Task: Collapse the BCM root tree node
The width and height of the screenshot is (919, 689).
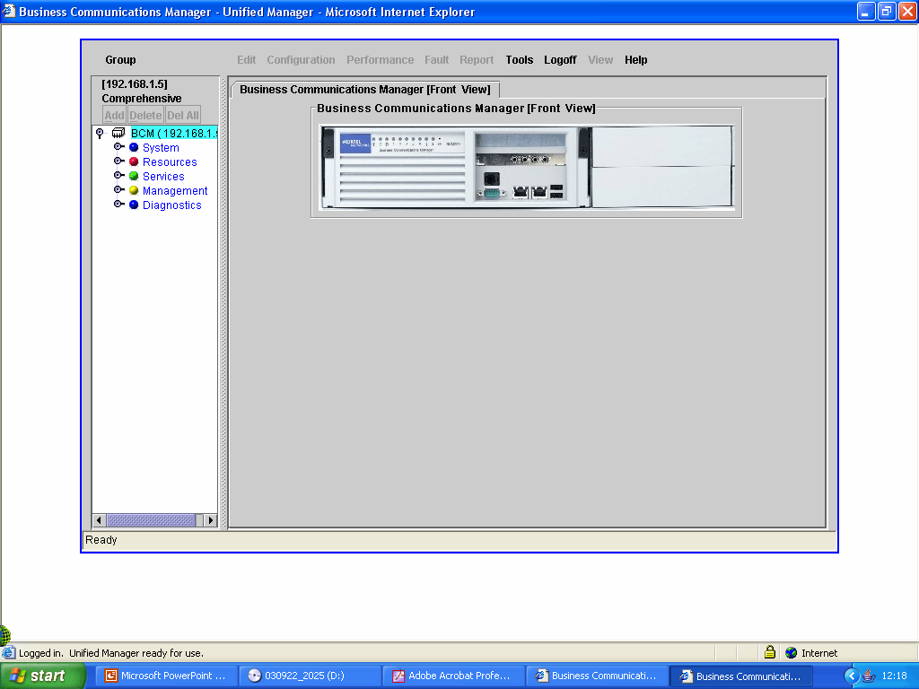Action: point(100,133)
